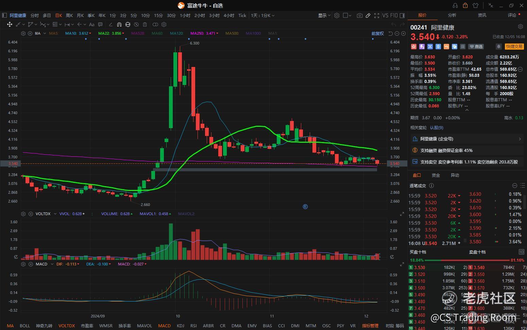Toggle MA10 line visibility in legend
Image resolution: width=527 pixels, height=330 pixels.
78,33
